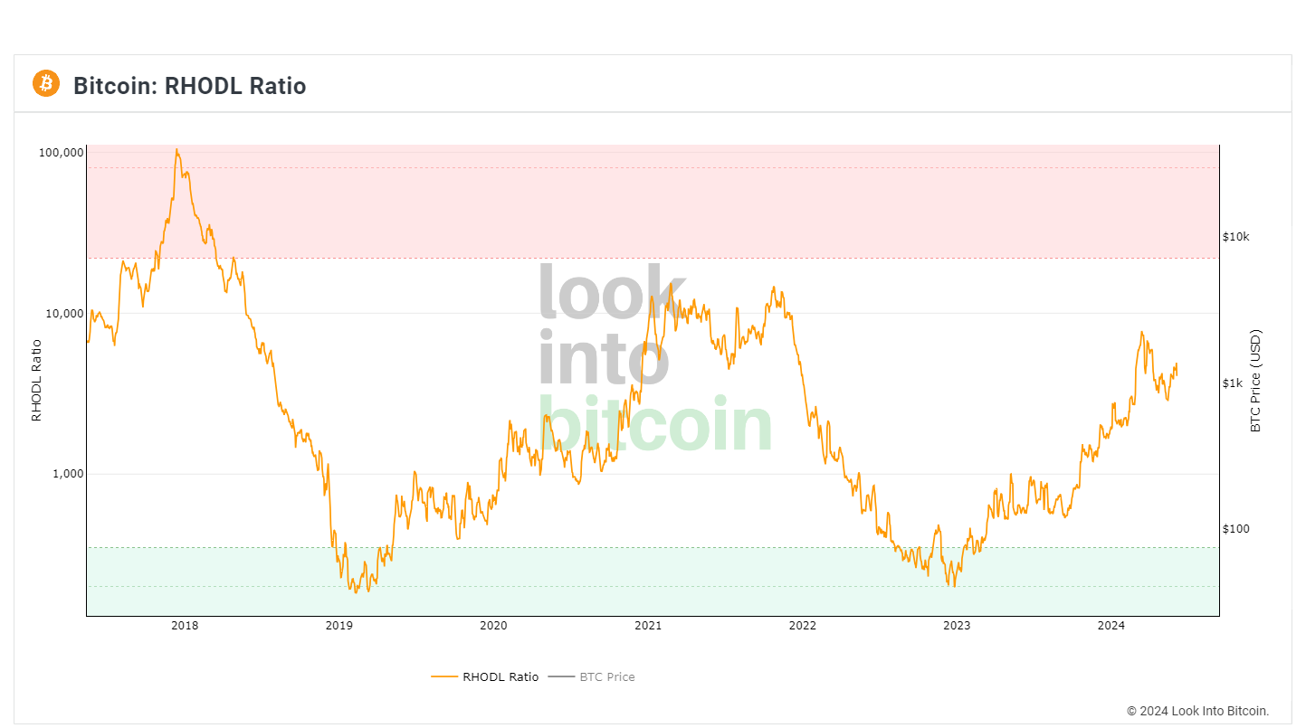The height and width of the screenshot is (728, 1306).
Task: Click the $1k price axis label
Action: (1233, 383)
